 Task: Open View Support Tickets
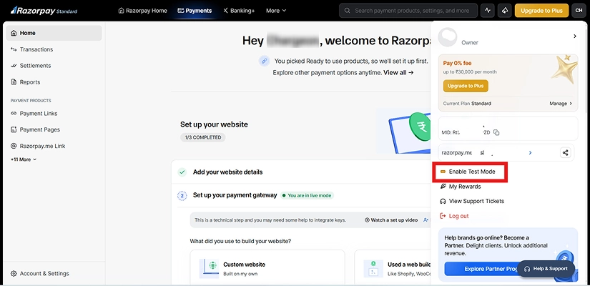tap(472, 202)
